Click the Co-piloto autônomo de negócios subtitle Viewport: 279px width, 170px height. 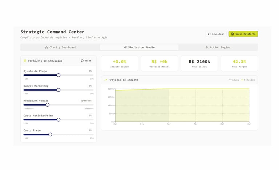64,37
